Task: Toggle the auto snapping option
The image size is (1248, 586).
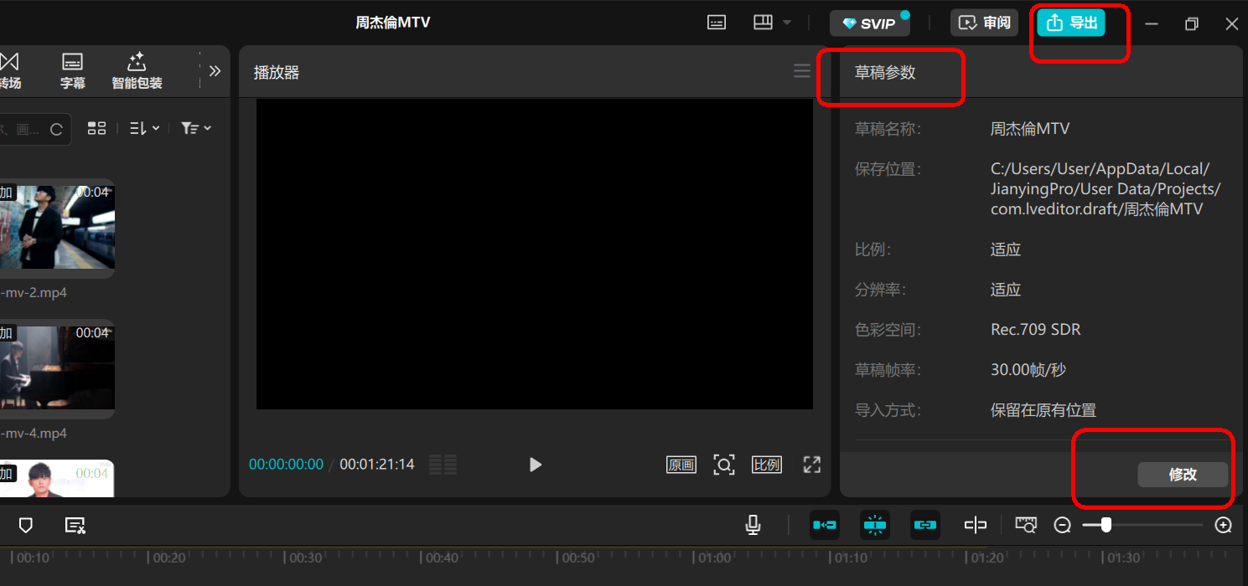Action: click(875, 526)
